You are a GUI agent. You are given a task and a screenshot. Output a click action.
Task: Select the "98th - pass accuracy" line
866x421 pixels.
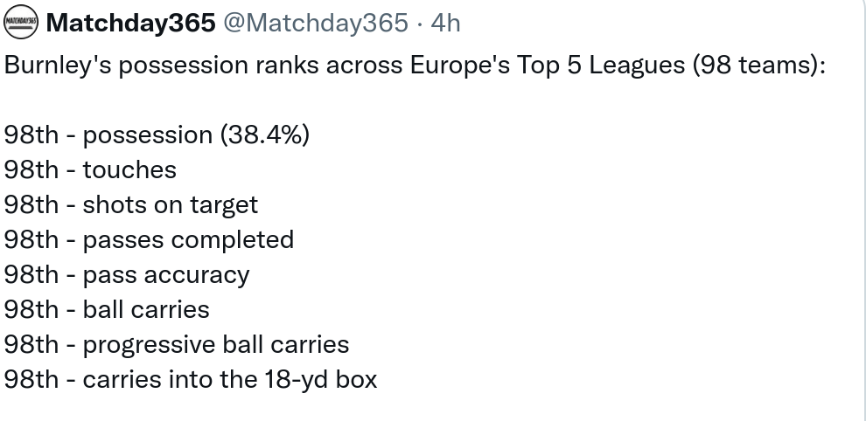(x=127, y=275)
